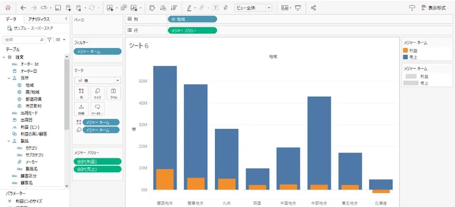Collapse the 住所 hierarchy
Screen dimensions: 455x207
(x=9, y=78)
